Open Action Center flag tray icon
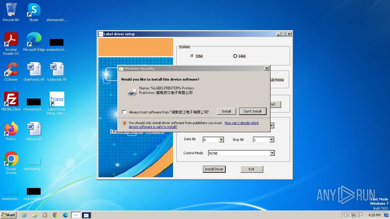This screenshot has width=390, height=219. (x=361, y=215)
